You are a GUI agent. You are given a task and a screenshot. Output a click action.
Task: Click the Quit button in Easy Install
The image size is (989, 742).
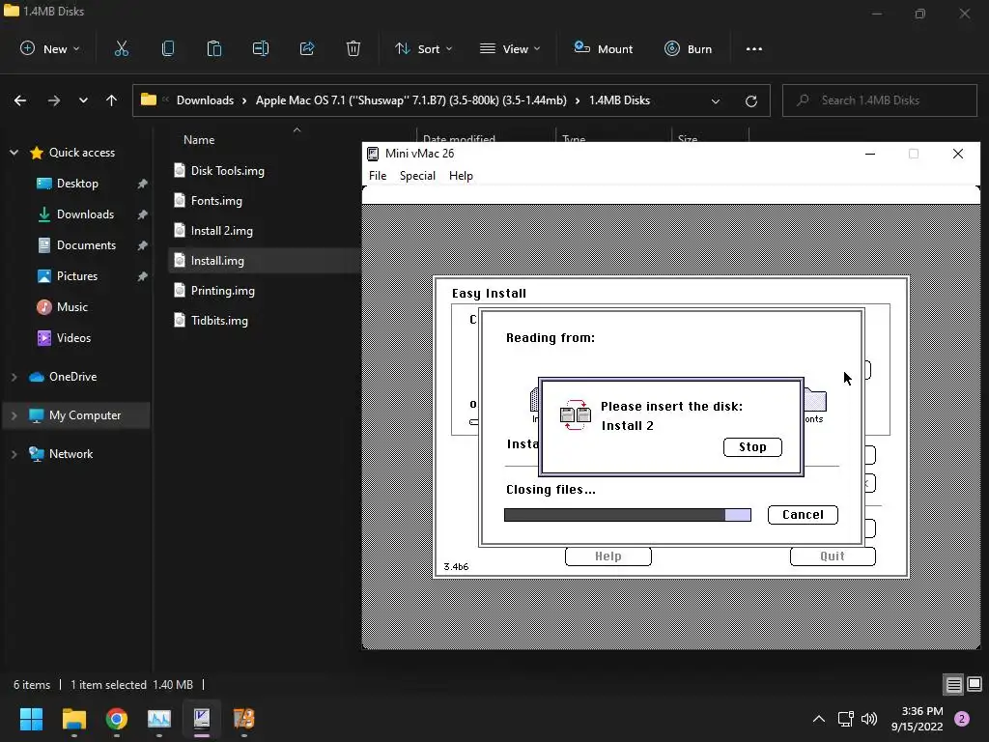coord(833,556)
